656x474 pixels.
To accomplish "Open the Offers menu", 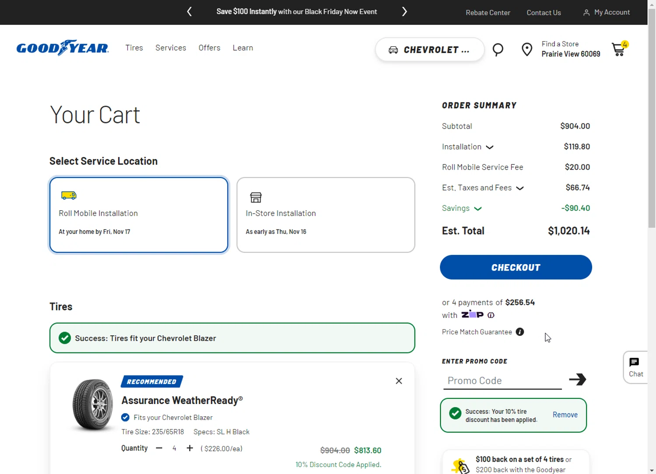I will pyautogui.click(x=209, y=48).
